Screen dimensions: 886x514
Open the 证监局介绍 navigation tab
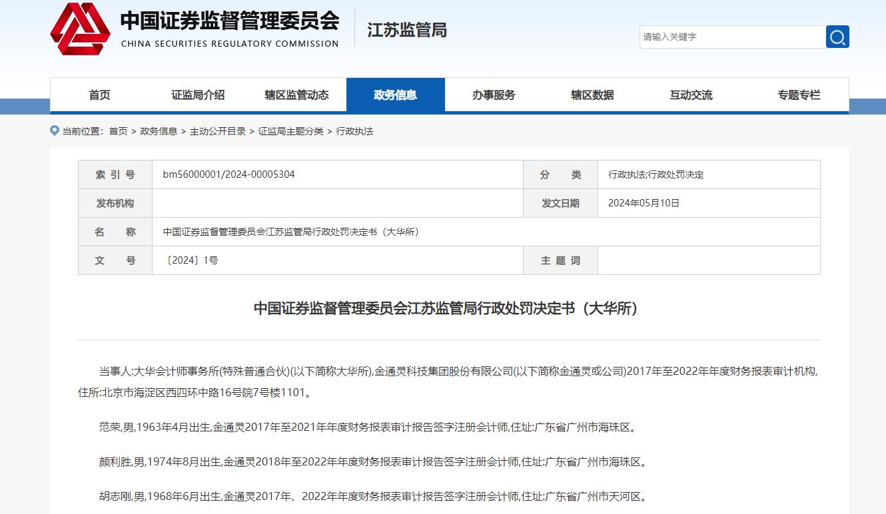(198, 95)
